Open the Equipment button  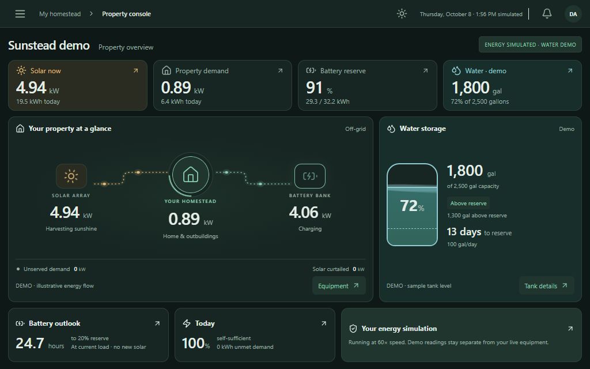pyautogui.click(x=339, y=286)
